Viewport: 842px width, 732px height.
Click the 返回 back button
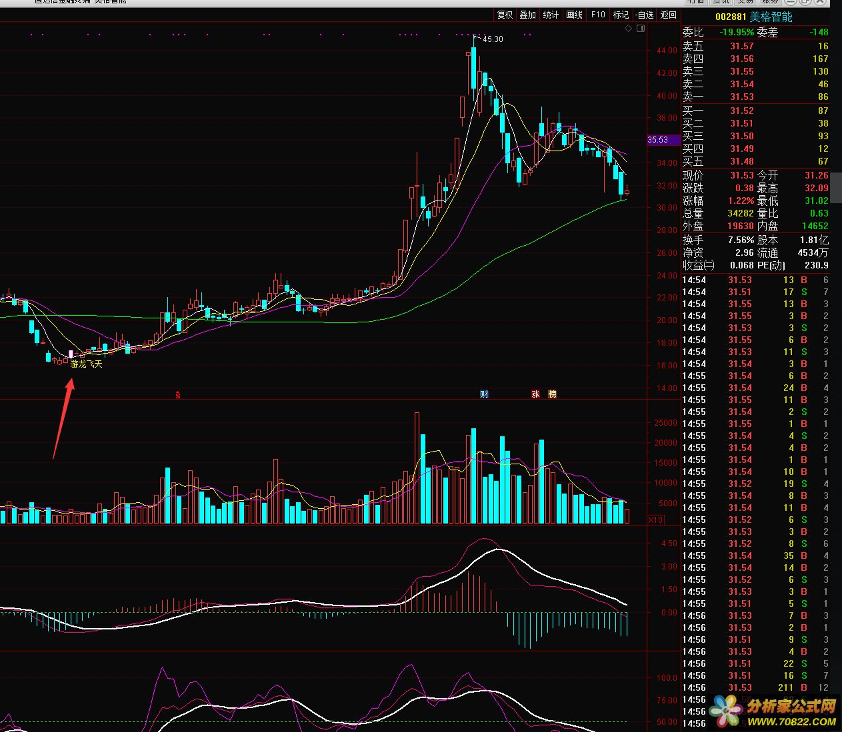pyautogui.click(x=668, y=15)
